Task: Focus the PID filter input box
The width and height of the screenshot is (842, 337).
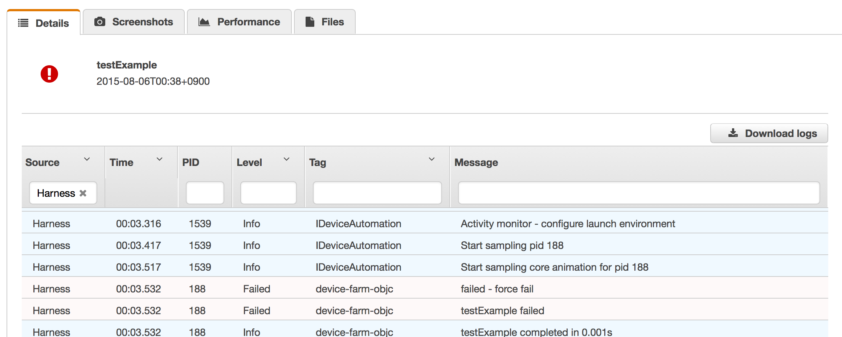Action: pos(205,193)
